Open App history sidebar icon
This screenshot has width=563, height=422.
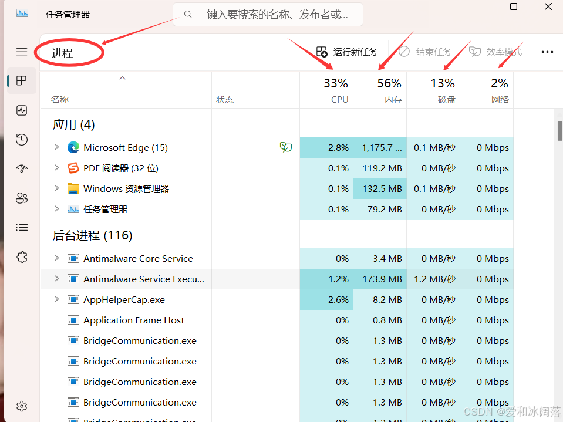[22, 139]
